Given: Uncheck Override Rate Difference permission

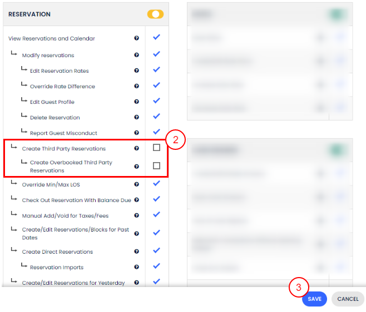Looking at the screenshot, I should pyautogui.click(x=156, y=85).
